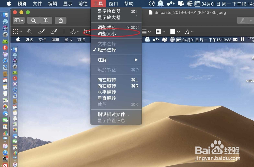Open Safari from the Dock
Image resolution: width=254 pixels, height=167 pixels.
tap(5, 61)
